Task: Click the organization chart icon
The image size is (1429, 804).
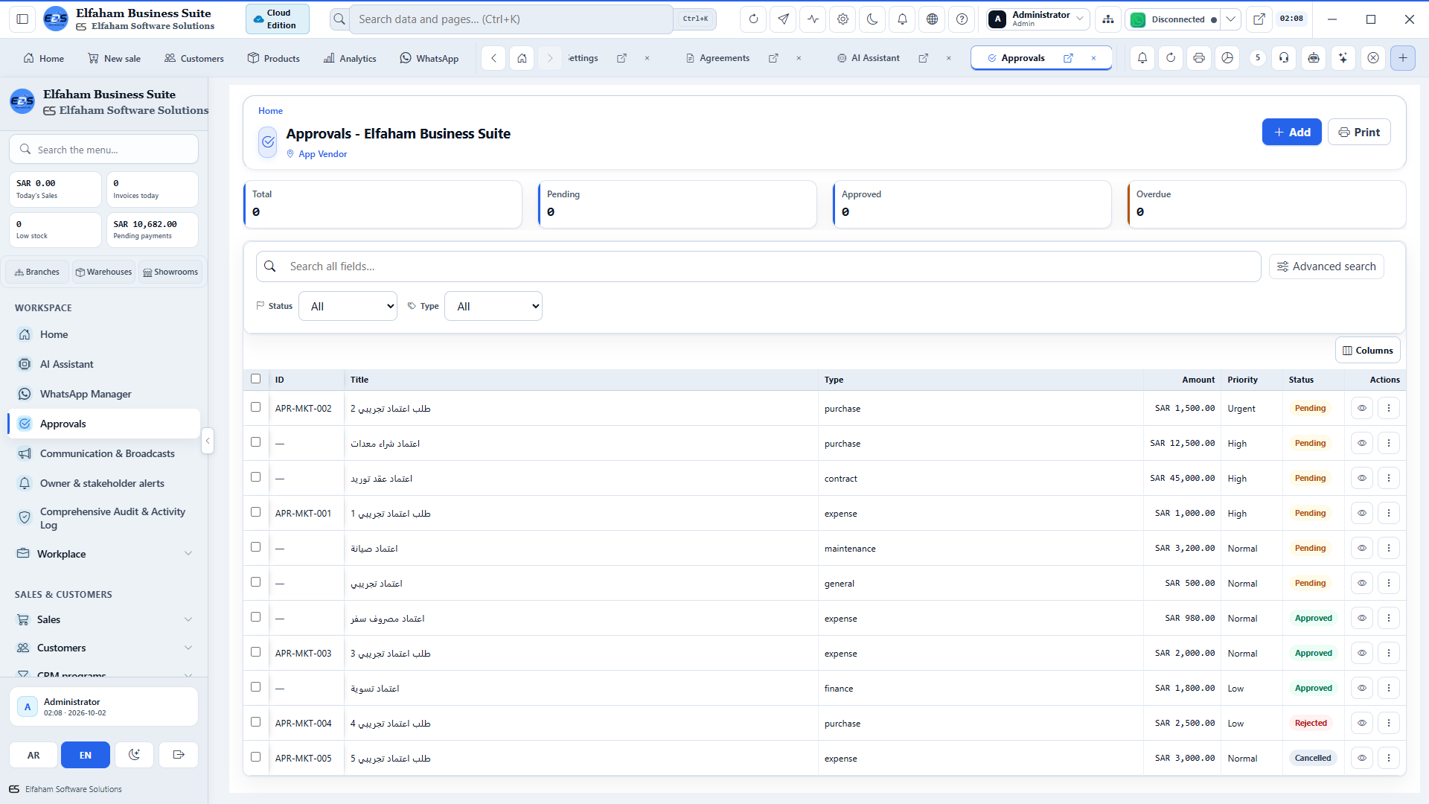Action: click(1108, 19)
